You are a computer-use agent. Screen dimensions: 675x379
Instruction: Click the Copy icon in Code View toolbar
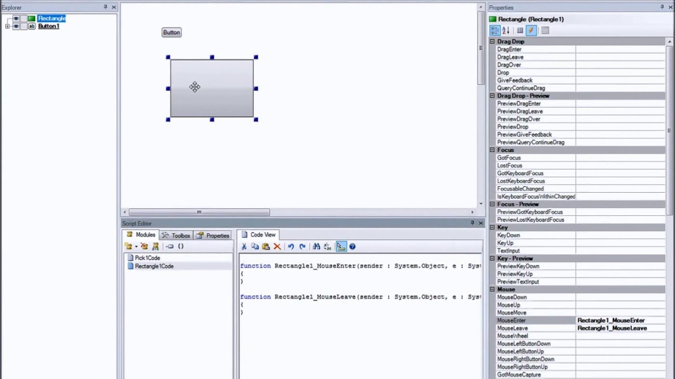(x=255, y=246)
